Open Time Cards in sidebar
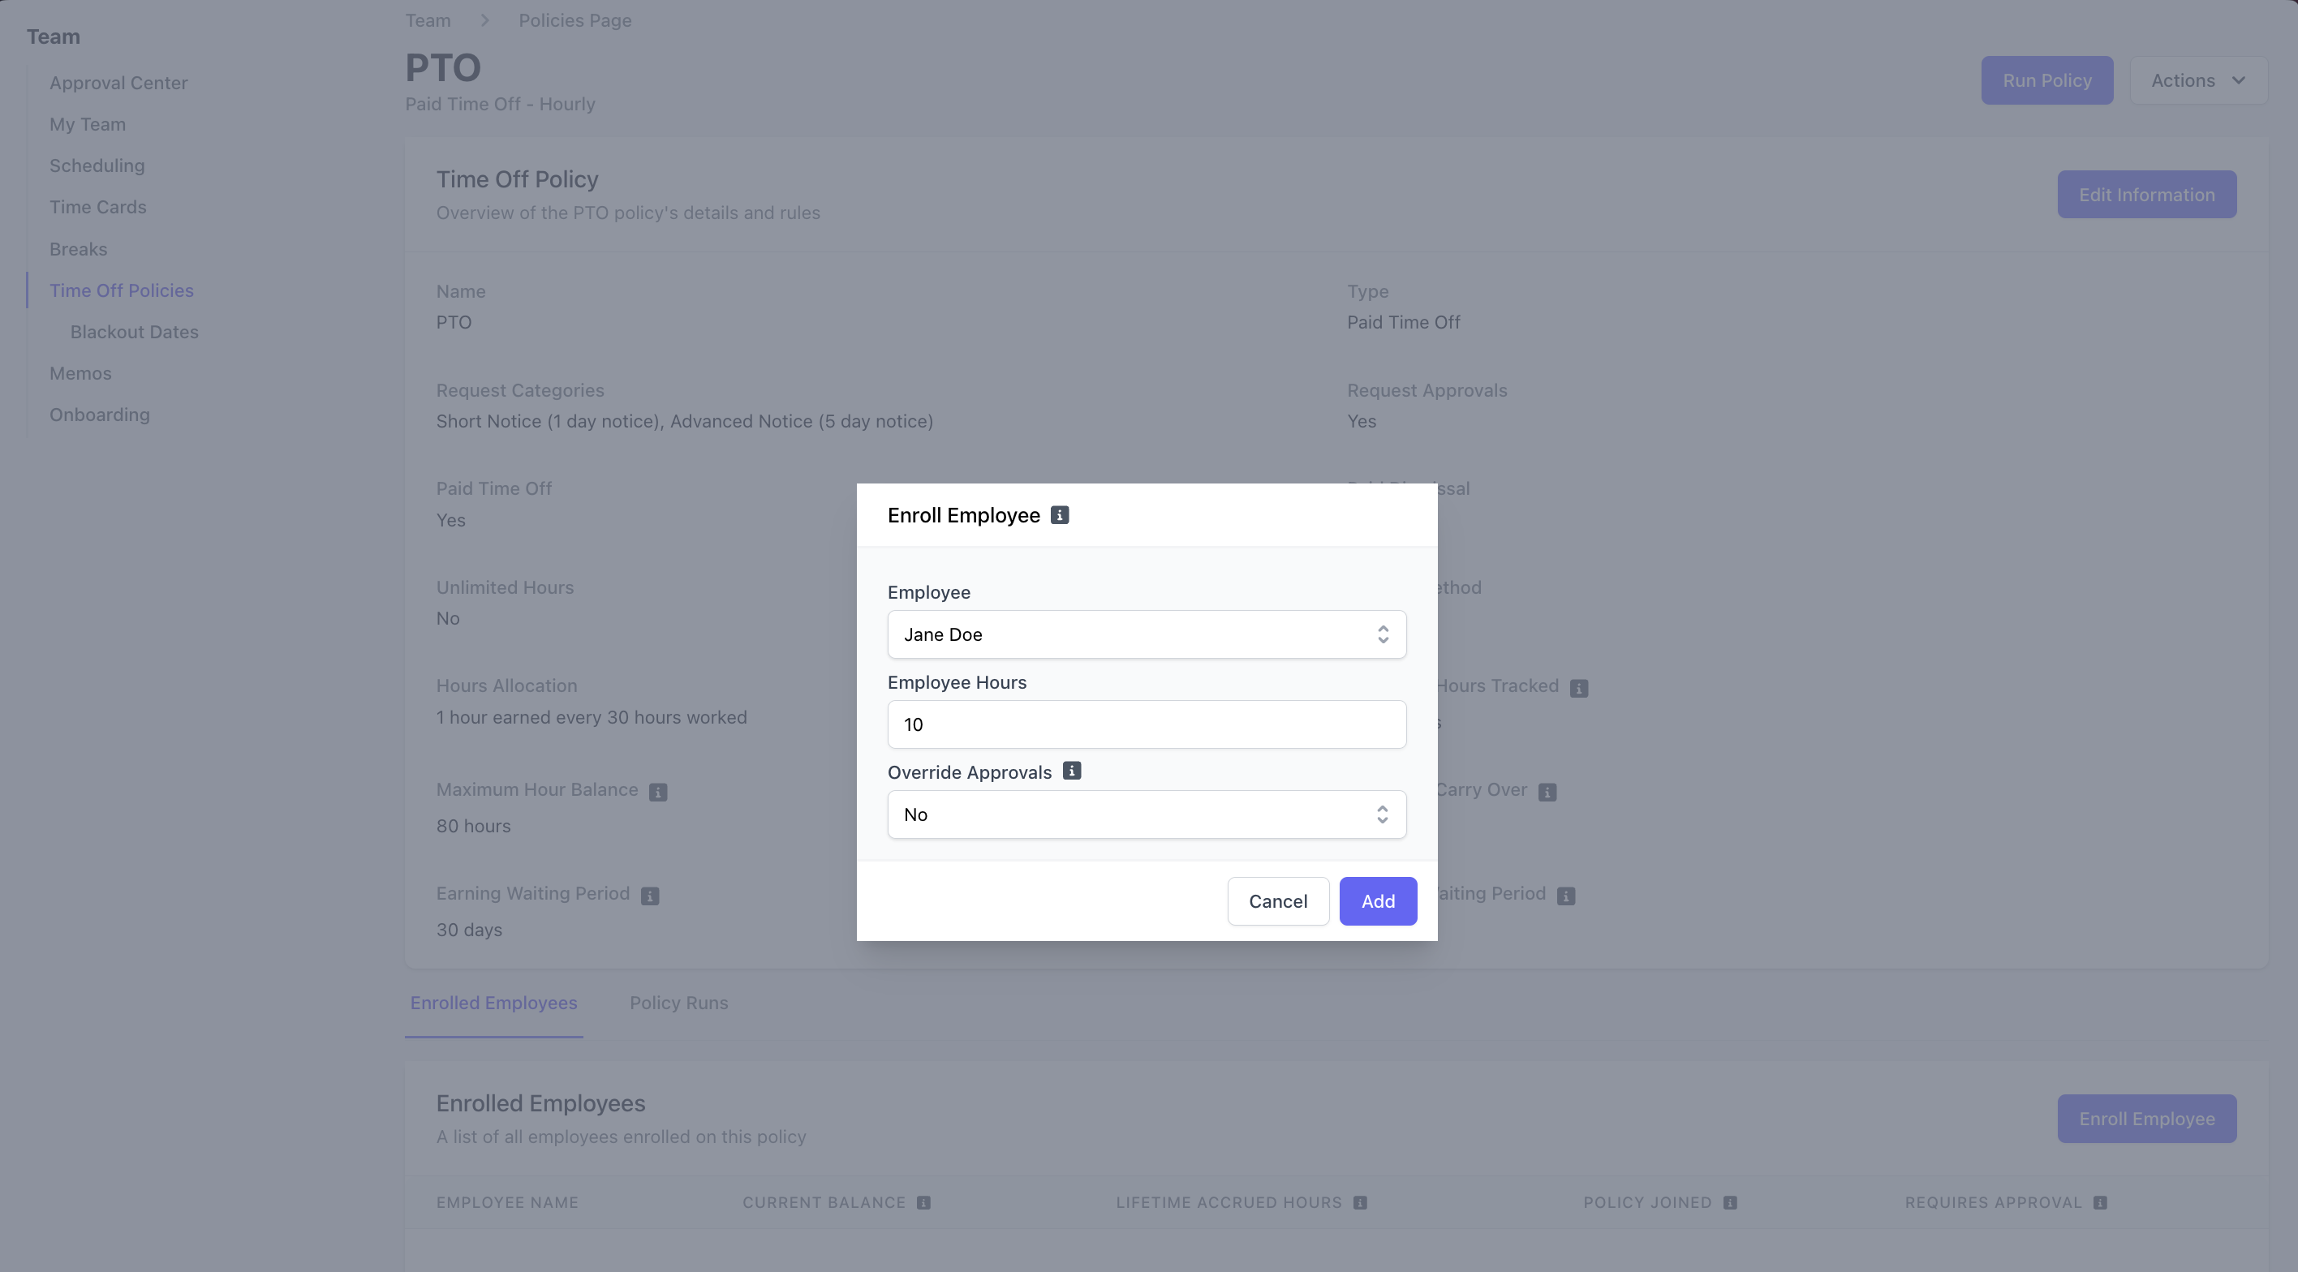The height and width of the screenshot is (1272, 2298). (98, 207)
